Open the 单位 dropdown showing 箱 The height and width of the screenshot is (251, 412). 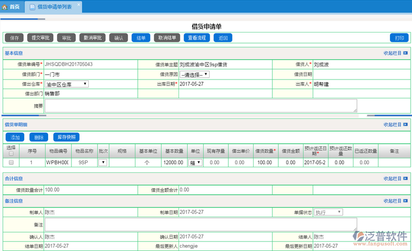195,162
